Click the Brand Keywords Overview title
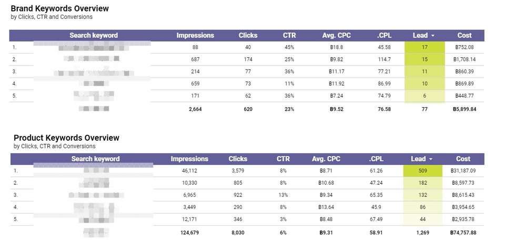505x252 pixels. pyautogui.click(x=59, y=8)
